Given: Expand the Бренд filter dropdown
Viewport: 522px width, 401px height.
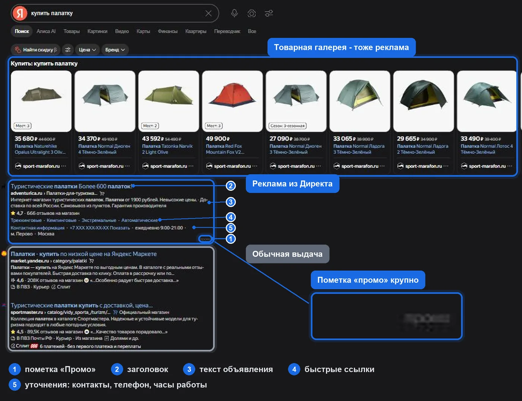Looking at the screenshot, I should [x=115, y=50].
